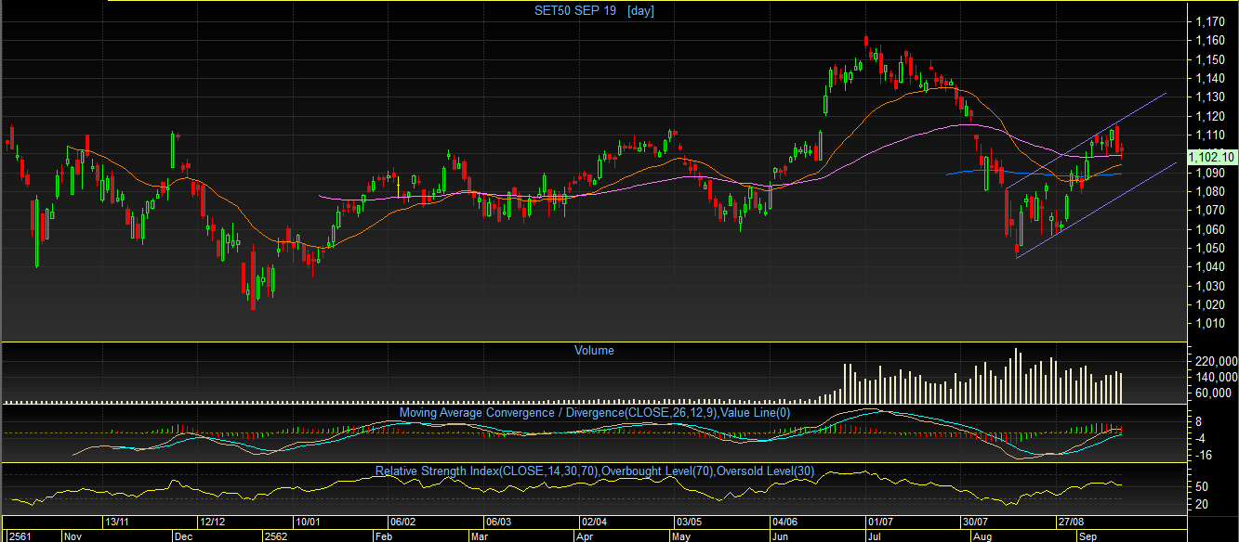This screenshot has width=1239, height=542.
Task: Click the MACD axis value 8
Action: click(1199, 422)
